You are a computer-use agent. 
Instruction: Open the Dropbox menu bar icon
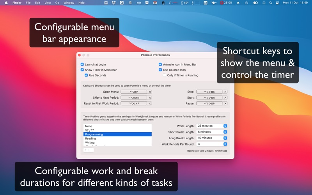114,3
